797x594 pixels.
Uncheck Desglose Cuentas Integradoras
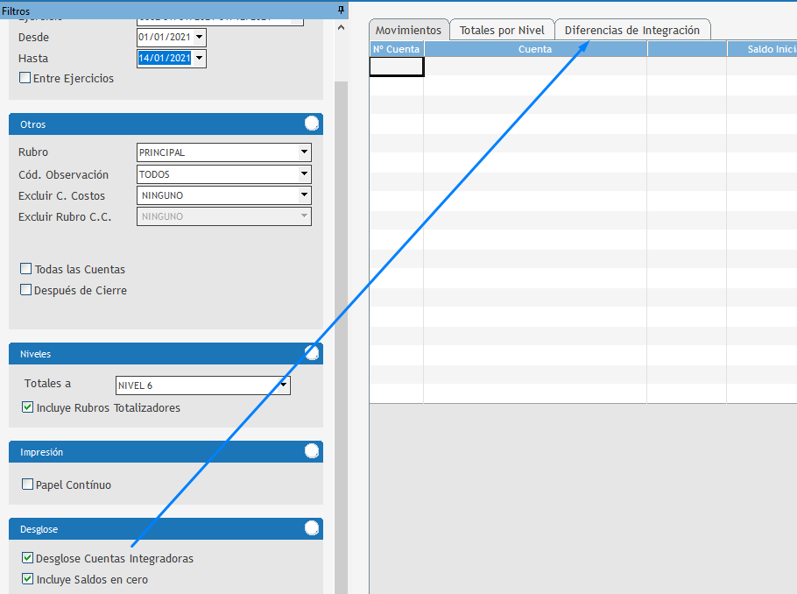(x=27, y=559)
